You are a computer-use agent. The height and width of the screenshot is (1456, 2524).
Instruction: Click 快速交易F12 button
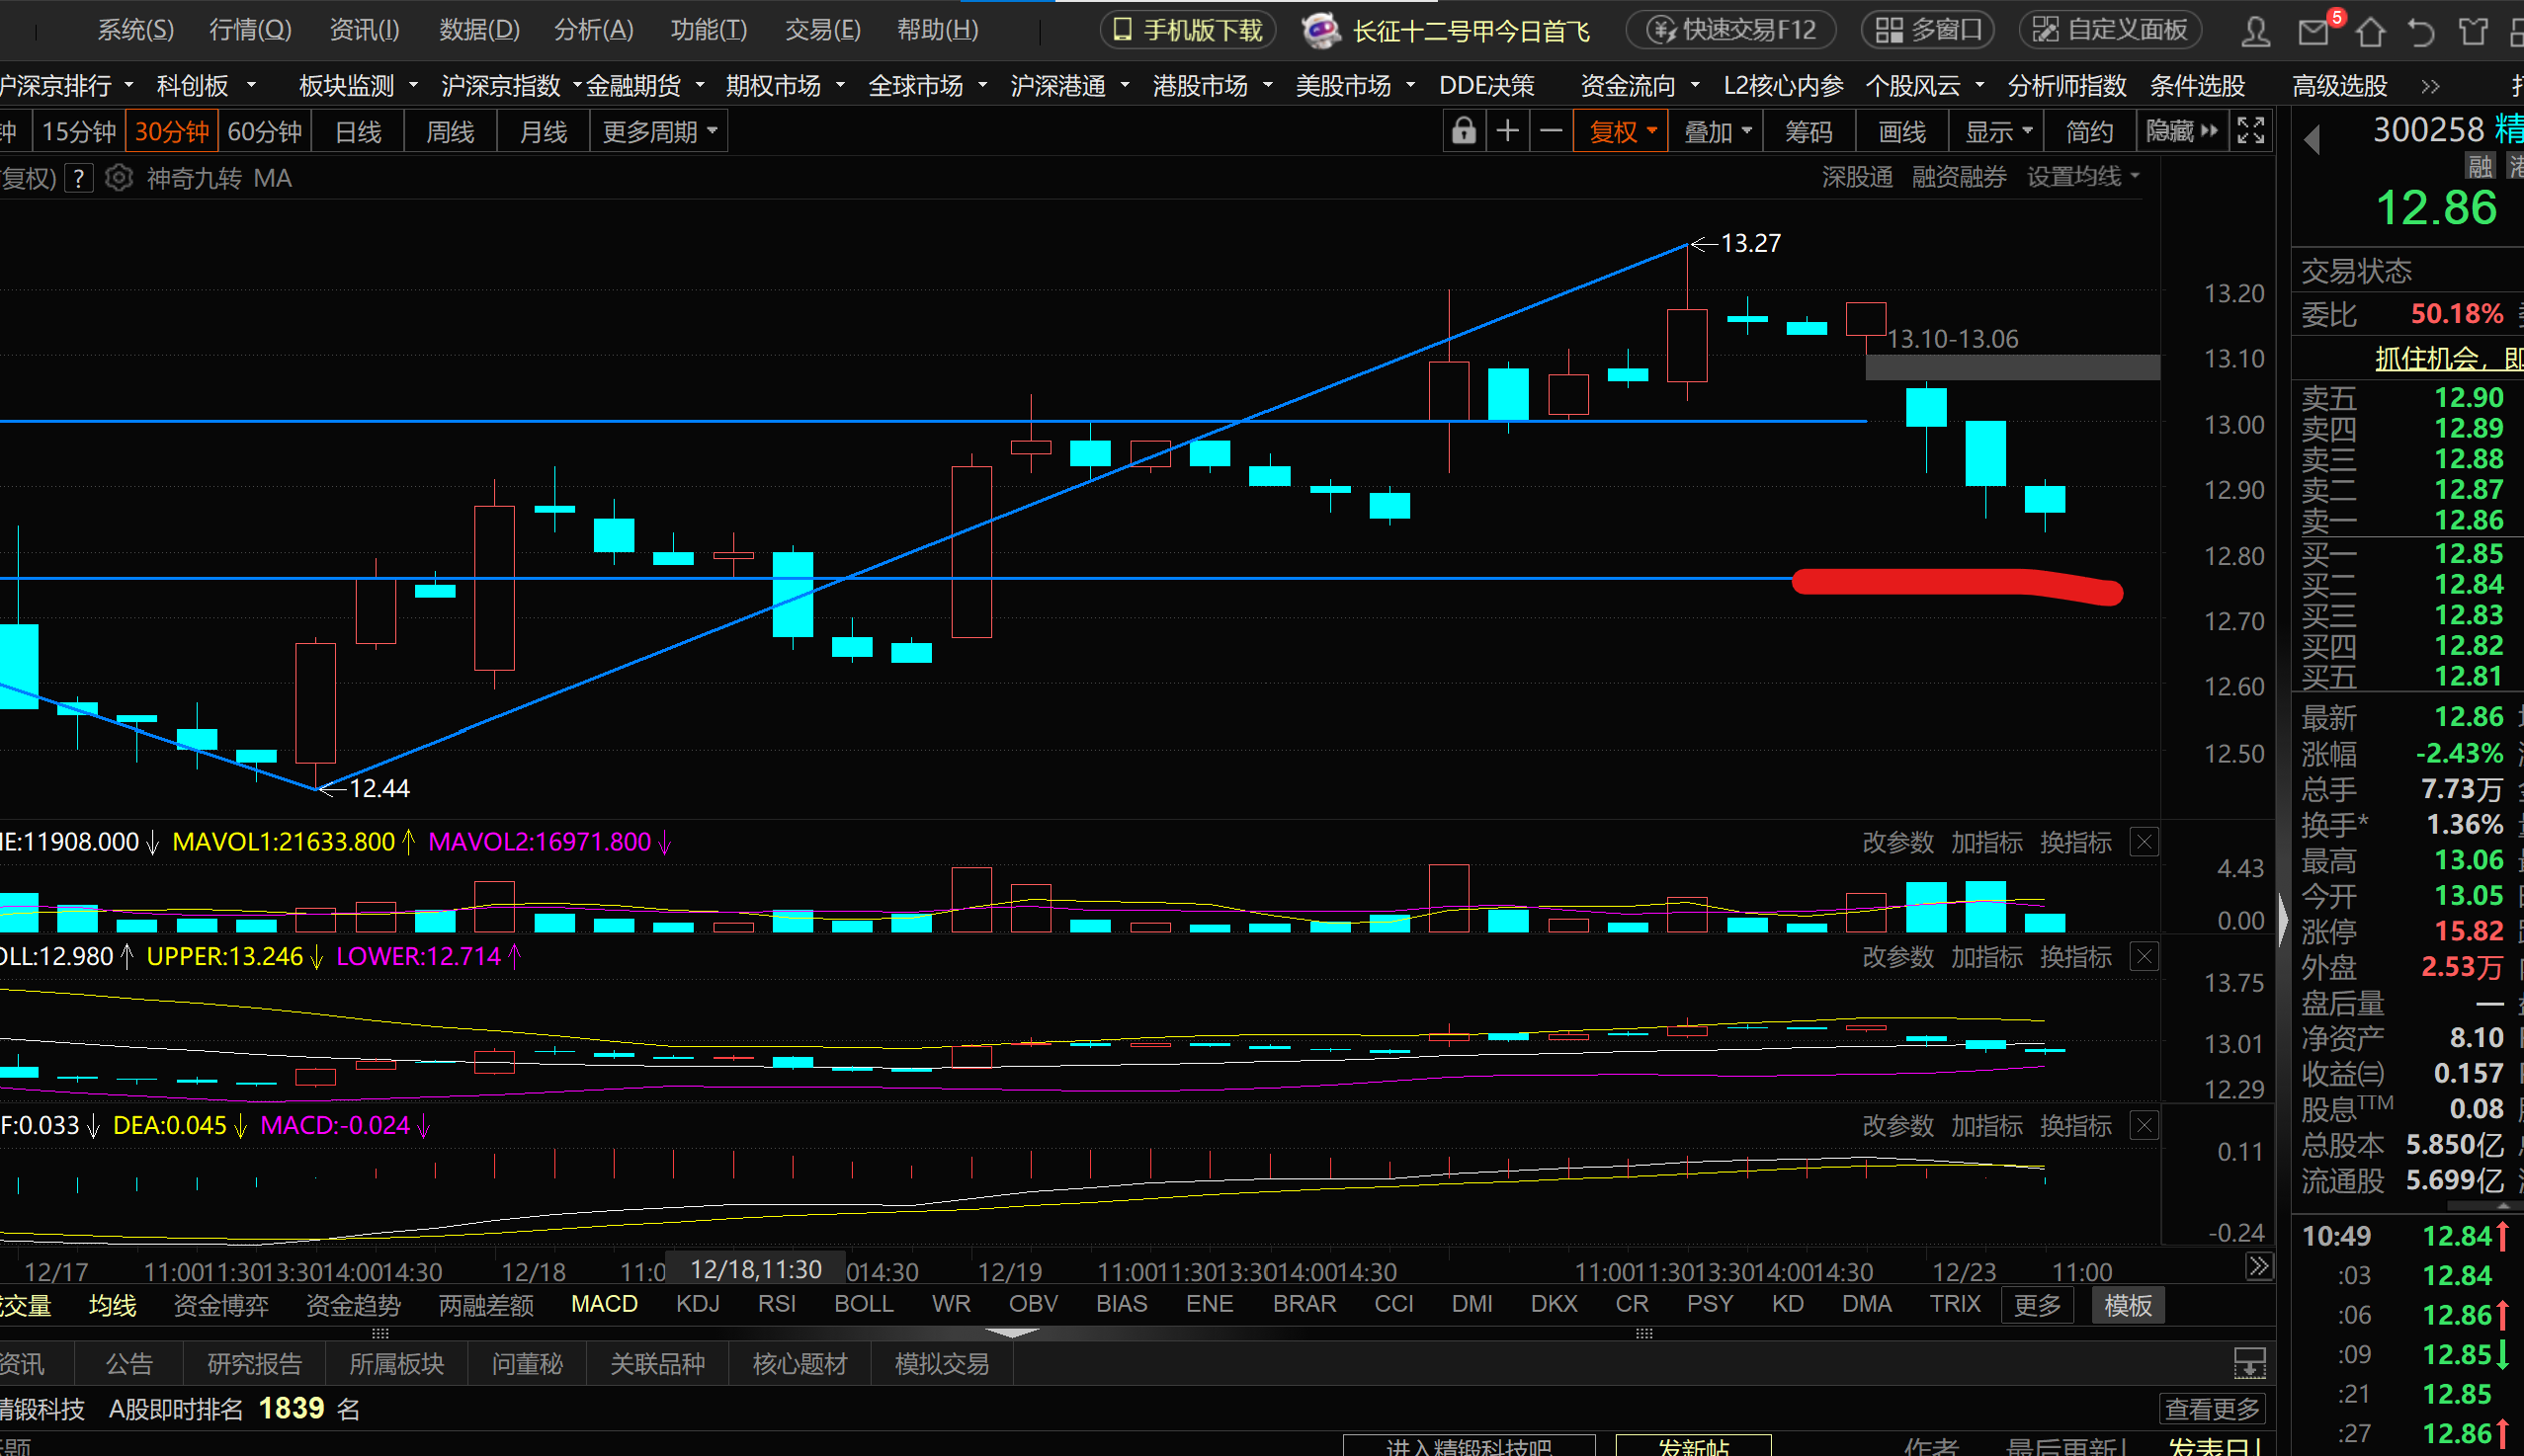click(1732, 30)
